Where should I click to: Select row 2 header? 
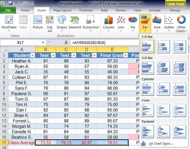(4, 61)
